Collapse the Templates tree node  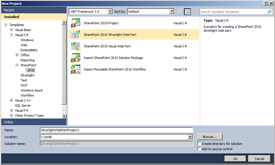[x=6, y=25]
